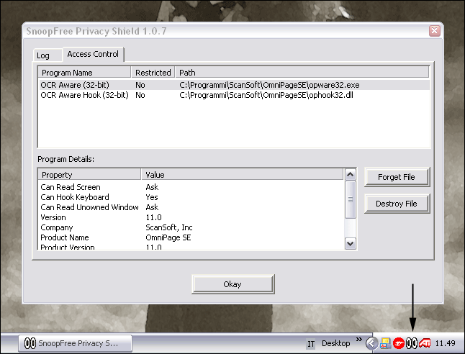Sort by Restricted column header

click(x=153, y=73)
